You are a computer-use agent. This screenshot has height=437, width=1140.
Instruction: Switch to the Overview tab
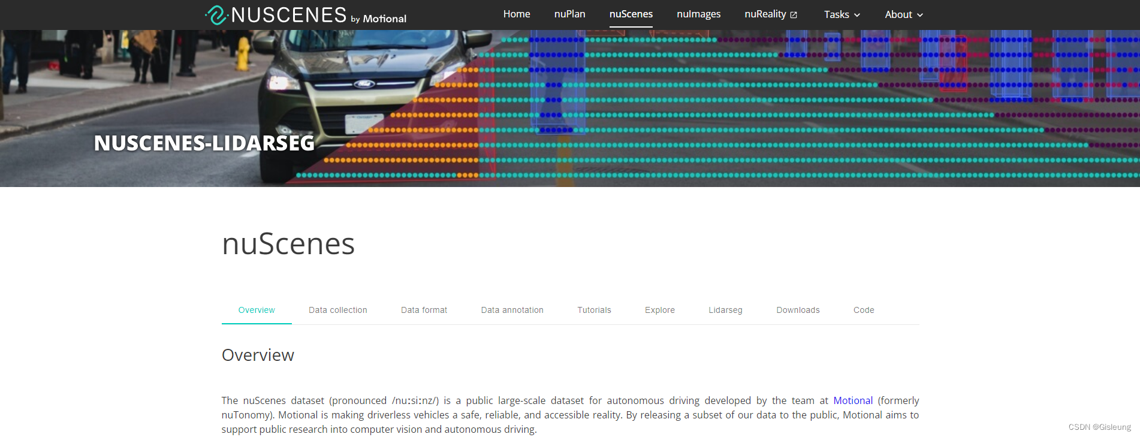tap(257, 310)
